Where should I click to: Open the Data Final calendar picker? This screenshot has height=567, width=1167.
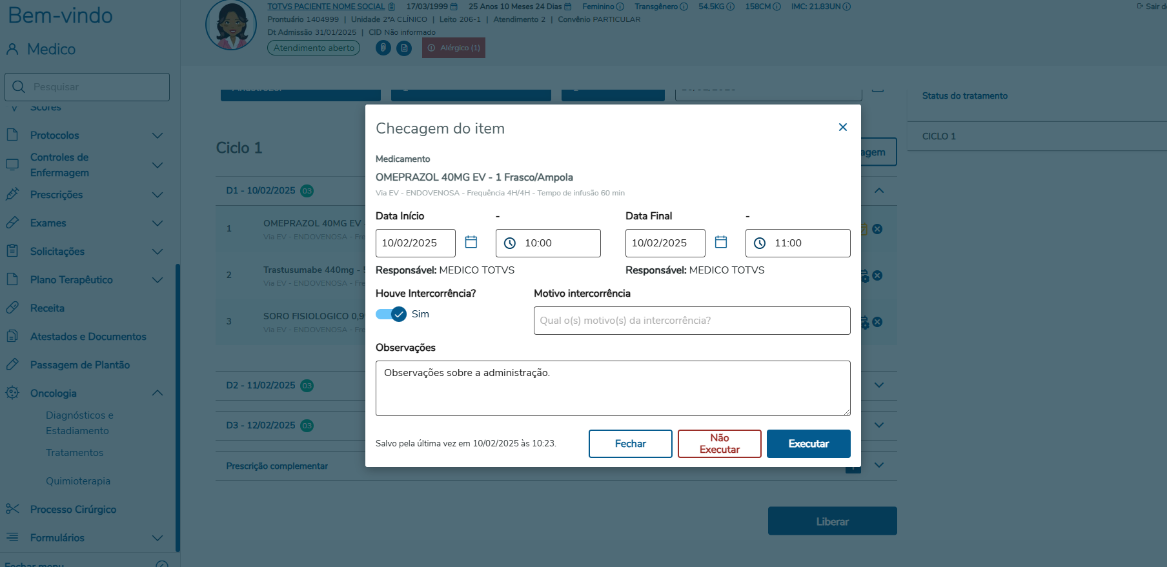pos(721,243)
